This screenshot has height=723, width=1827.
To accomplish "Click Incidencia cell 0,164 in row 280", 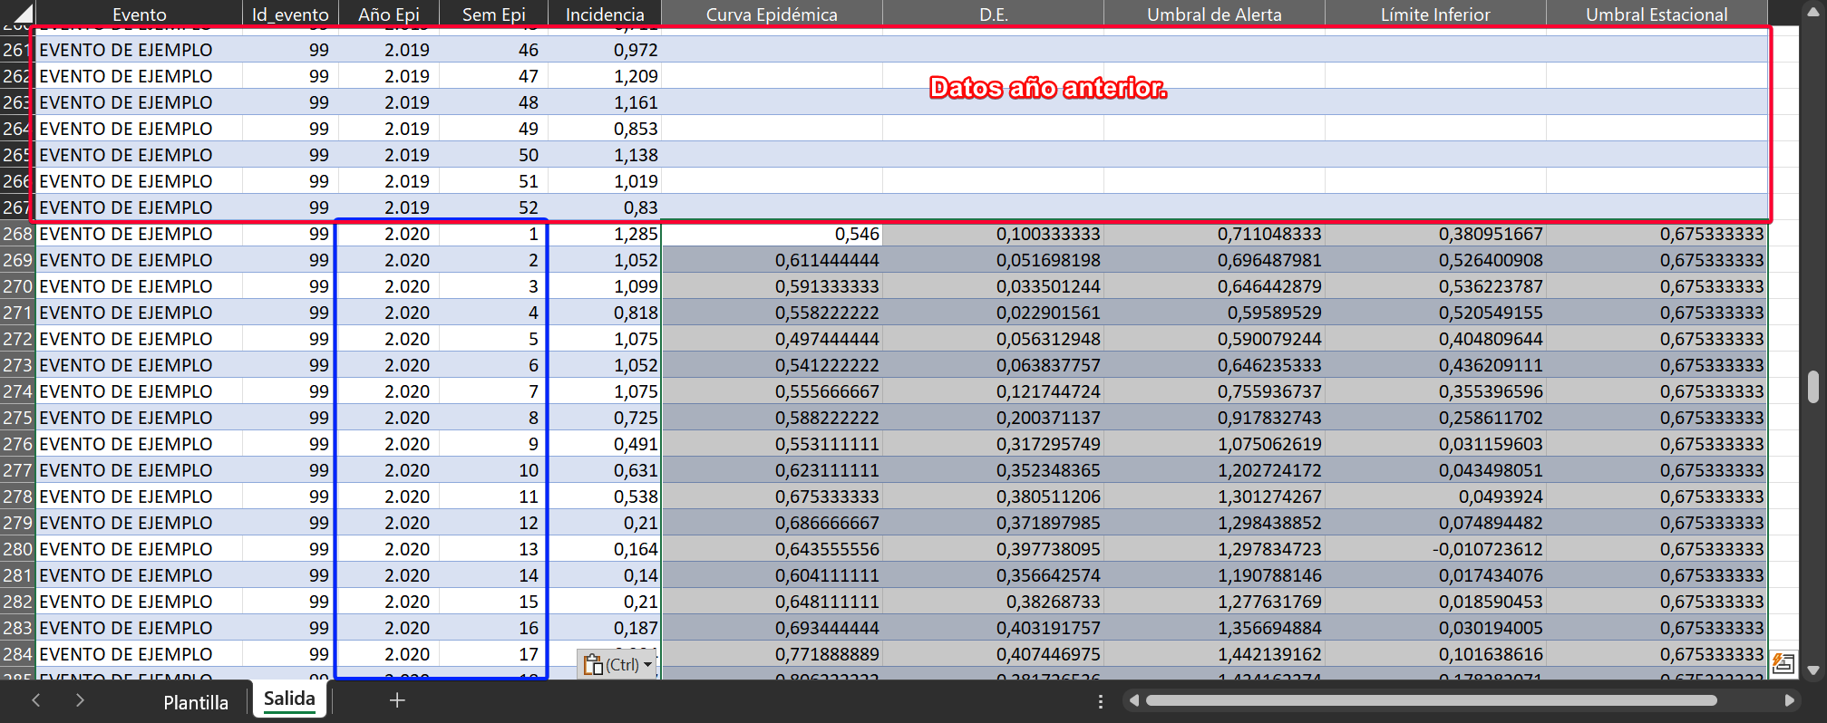I will (x=605, y=549).
